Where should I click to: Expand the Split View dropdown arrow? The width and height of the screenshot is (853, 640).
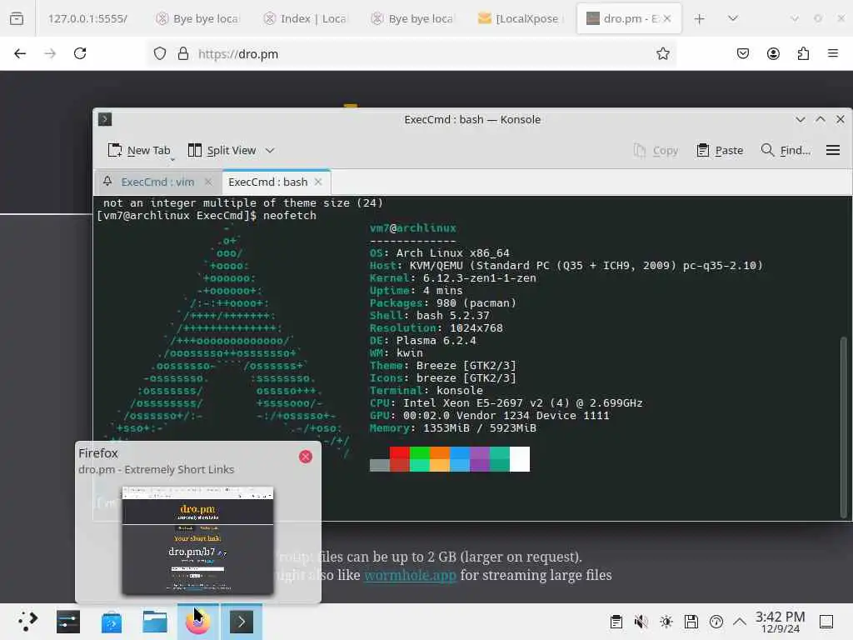click(270, 150)
